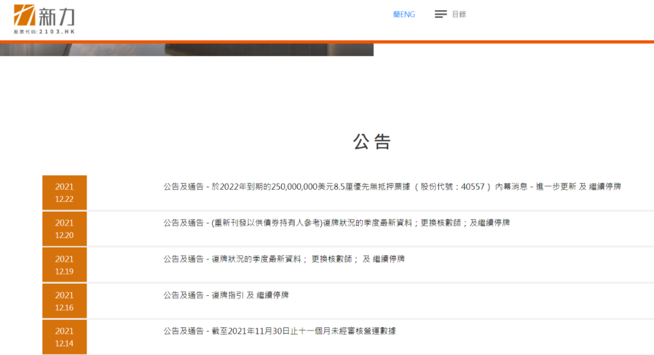This screenshot has height=355, width=654.
Task: Click the 公告 section heading
Action: tap(372, 142)
